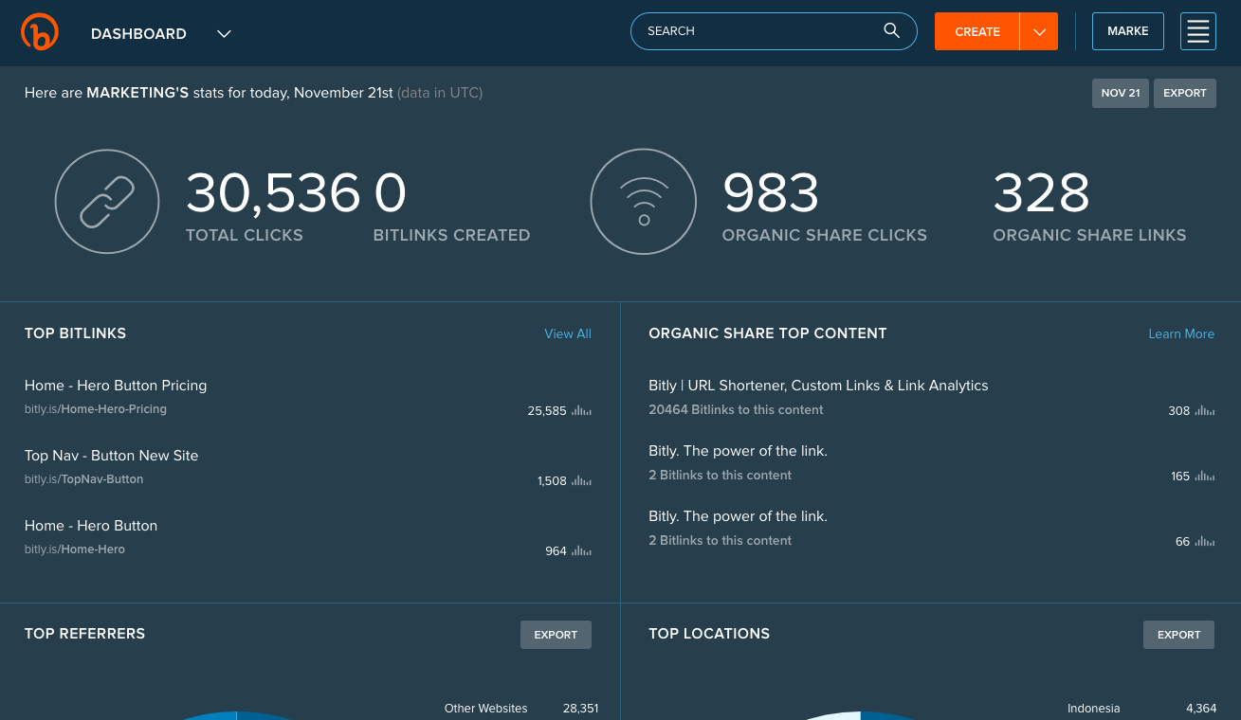Viewport: 1241px width, 720px height.
Task: Open the MARKE account menu
Action: (x=1128, y=31)
